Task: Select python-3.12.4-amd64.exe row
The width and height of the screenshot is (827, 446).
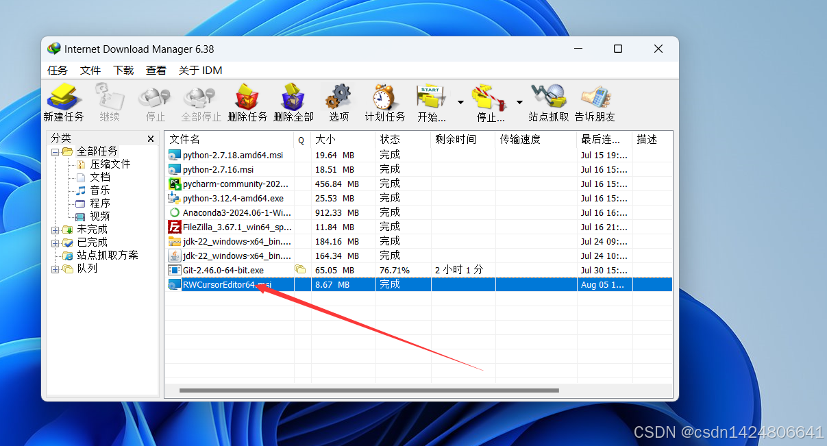Action: coord(419,198)
